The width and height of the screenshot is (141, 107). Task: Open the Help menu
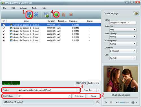(x=43, y=8)
